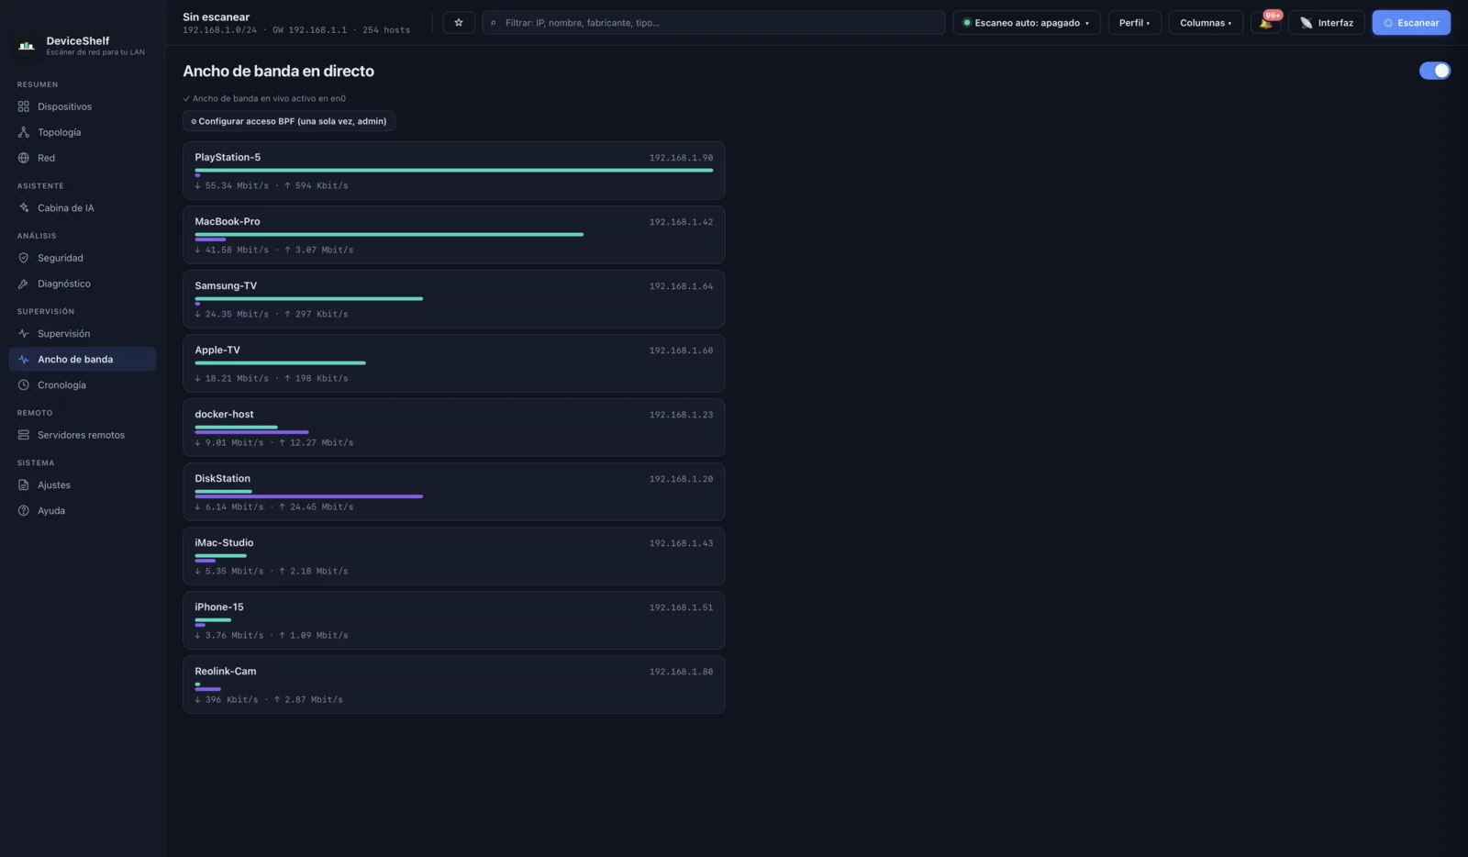The height and width of the screenshot is (857, 1468).
Task: Open notifications bell with 99+ badge
Action: 1266,23
